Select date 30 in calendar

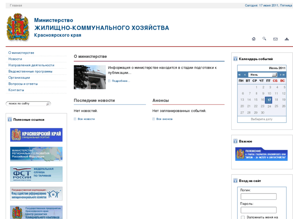point(262,113)
